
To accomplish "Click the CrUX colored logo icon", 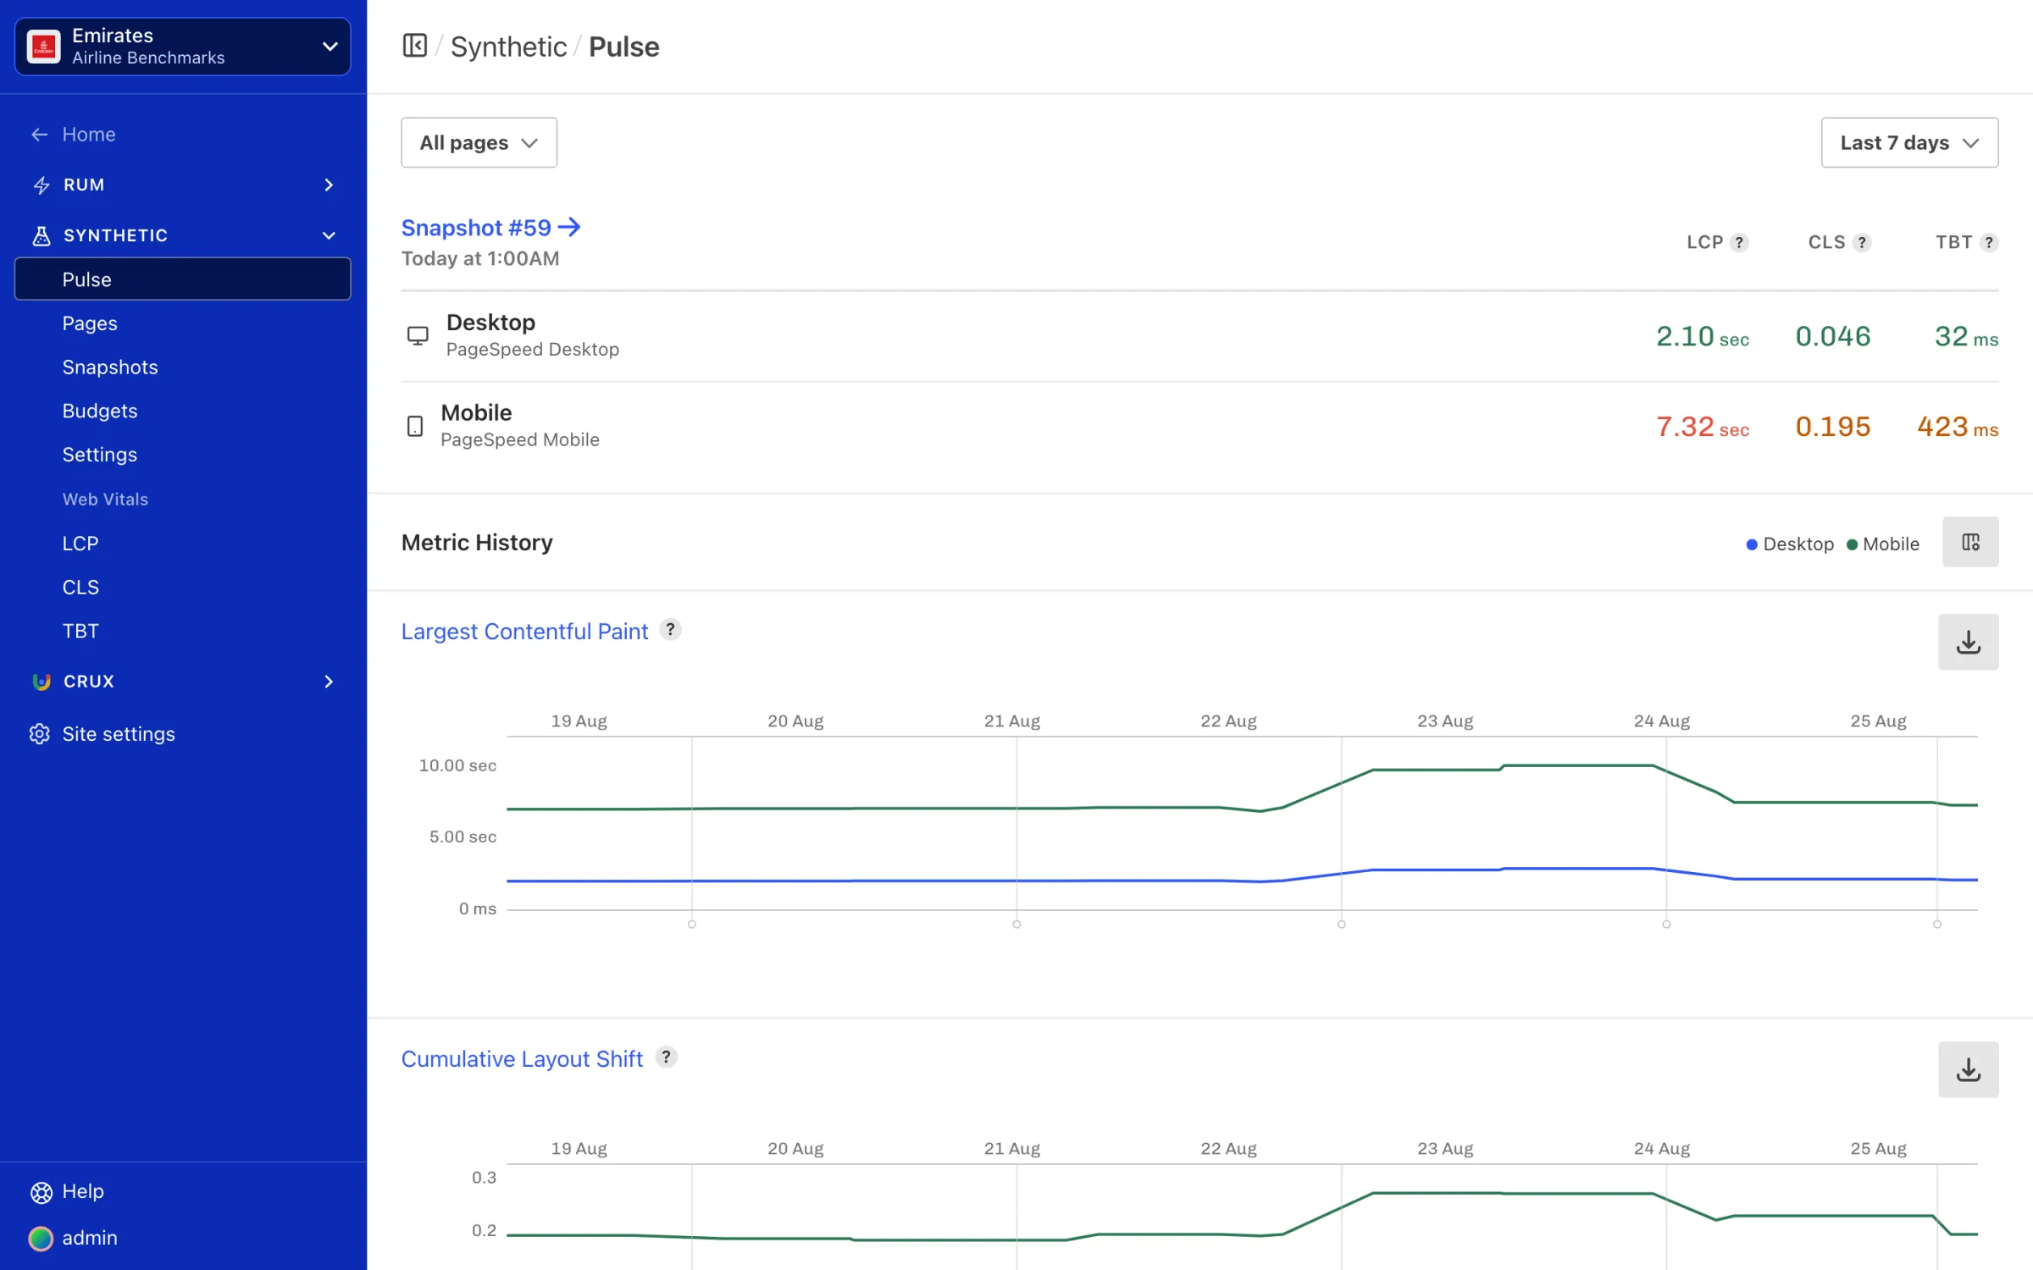I will pyautogui.click(x=41, y=682).
